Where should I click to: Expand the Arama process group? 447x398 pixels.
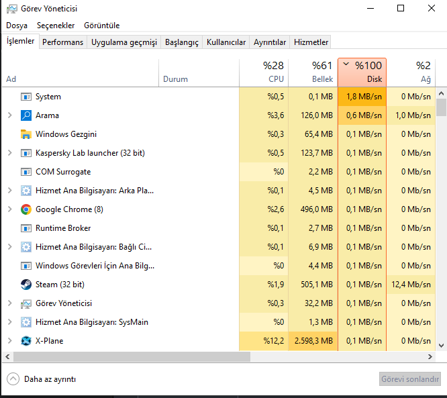point(9,115)
